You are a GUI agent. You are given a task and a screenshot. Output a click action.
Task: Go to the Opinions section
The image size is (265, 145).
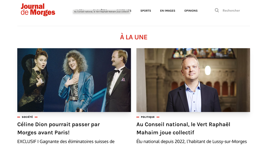pyautogui.click(x=191, y=11)
